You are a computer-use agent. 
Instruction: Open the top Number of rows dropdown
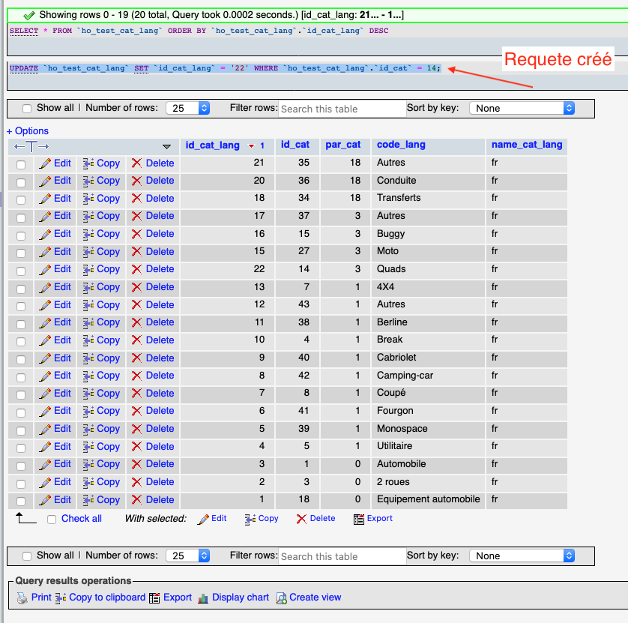[x=188, y=108]
